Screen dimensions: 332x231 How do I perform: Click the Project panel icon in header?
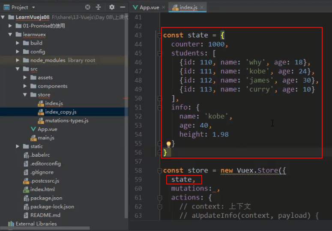pyautogui.click(x=7, y=8)
